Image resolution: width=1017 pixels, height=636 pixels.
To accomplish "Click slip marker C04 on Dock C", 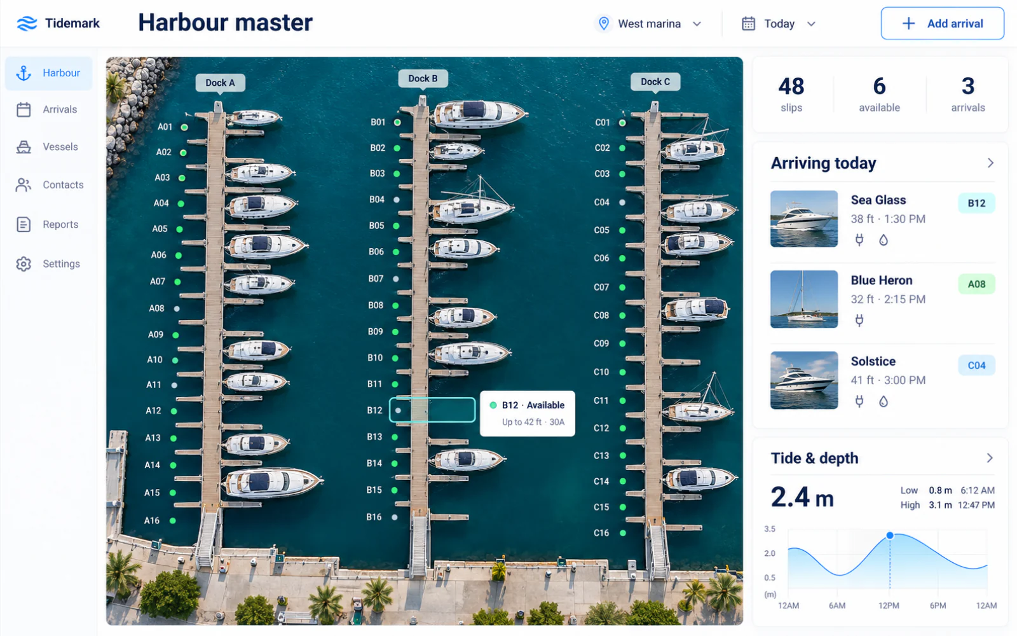I will [622, 202].
